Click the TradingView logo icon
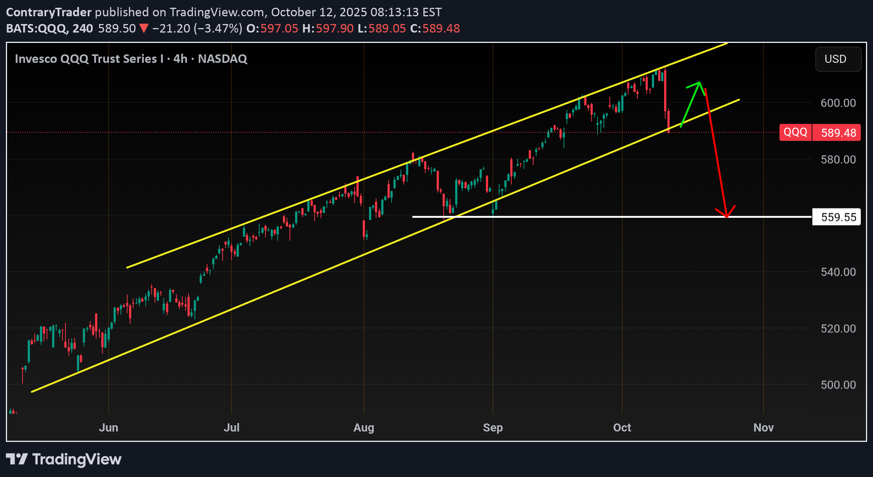 point(17,459)
